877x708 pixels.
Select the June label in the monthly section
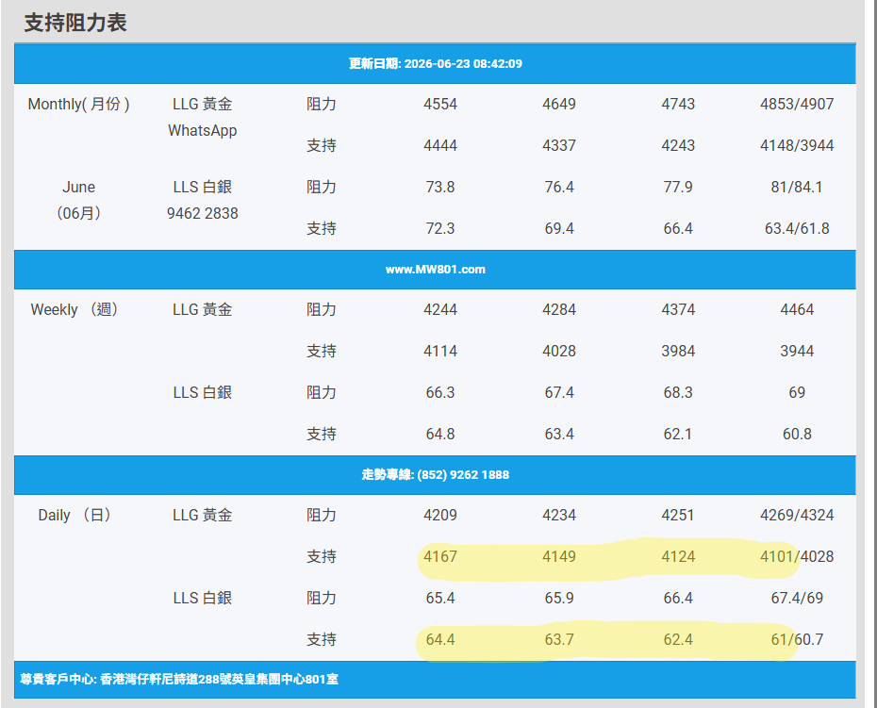(x=79, y=187)
